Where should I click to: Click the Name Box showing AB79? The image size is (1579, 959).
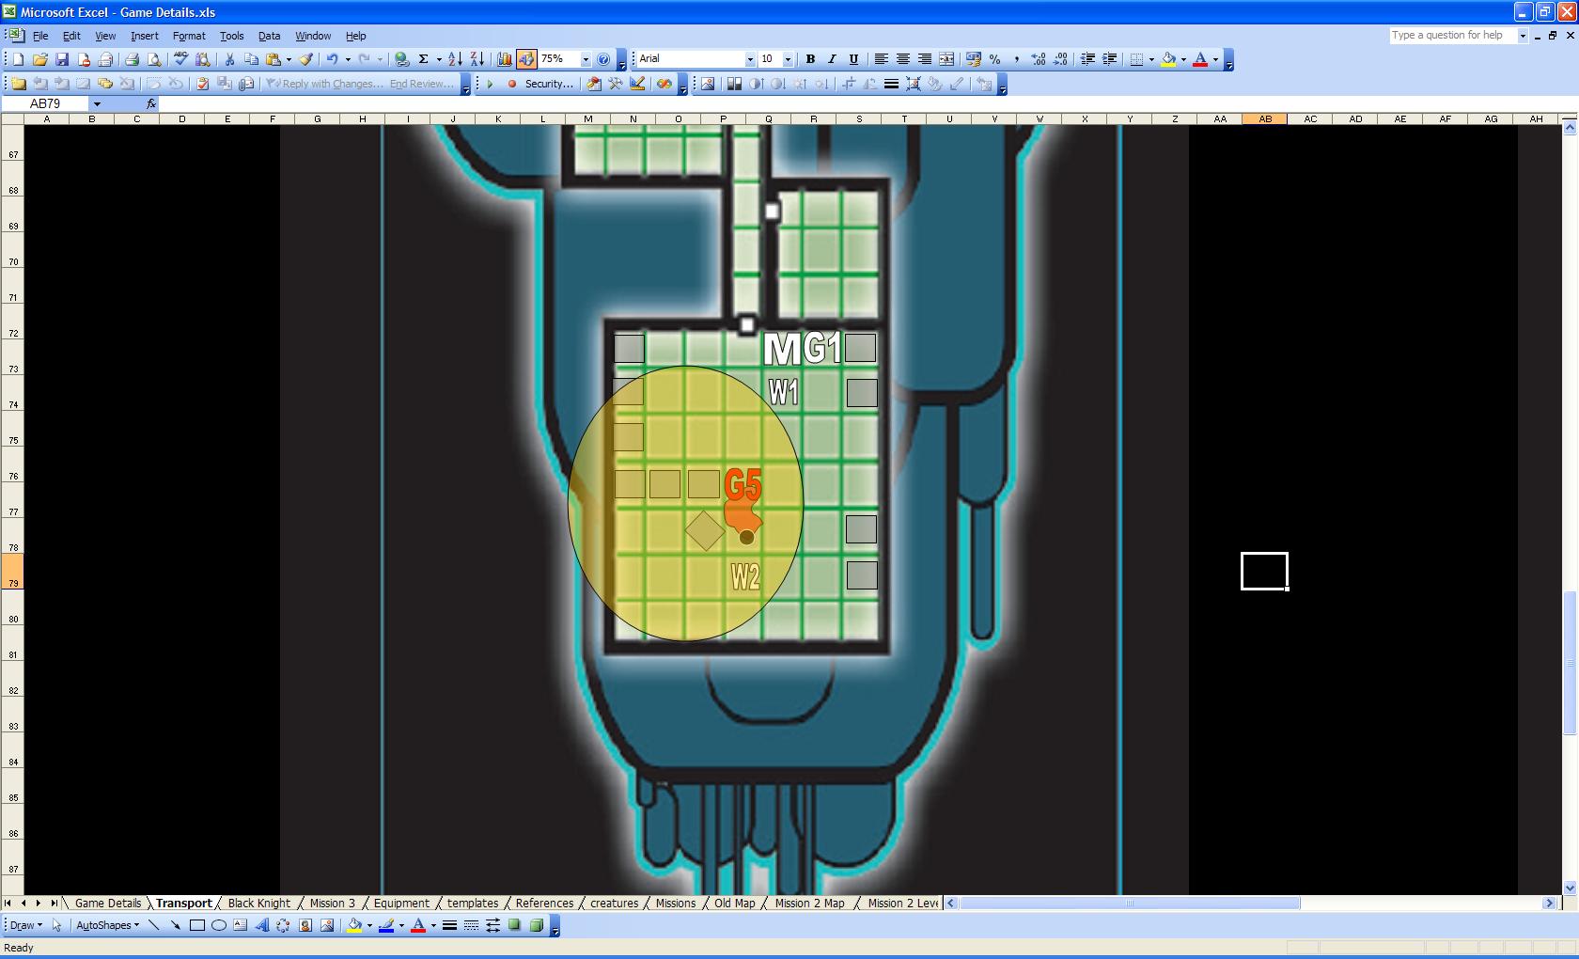[x=45, y=103]
